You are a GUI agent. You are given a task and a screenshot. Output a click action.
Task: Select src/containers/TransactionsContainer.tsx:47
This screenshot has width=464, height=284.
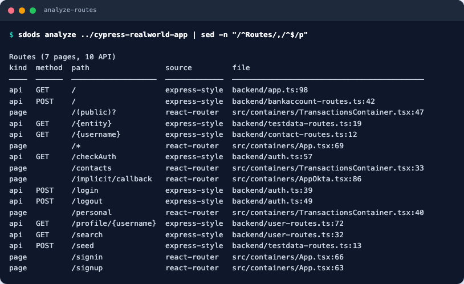(328, 112)
